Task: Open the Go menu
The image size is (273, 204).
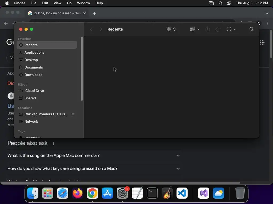Action: (x=69, y=3)
